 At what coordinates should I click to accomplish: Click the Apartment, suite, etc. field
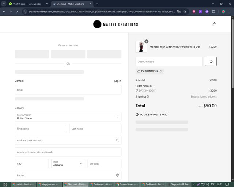pyautogui.click(x=68, y=152)
